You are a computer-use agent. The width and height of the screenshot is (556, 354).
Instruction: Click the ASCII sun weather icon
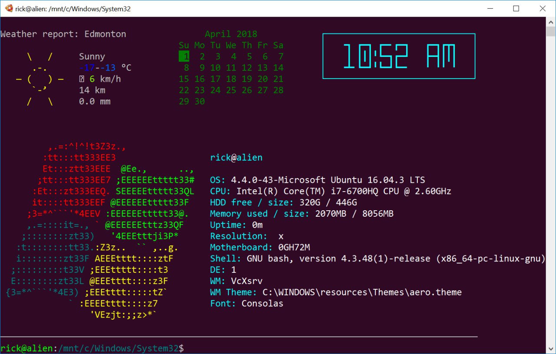[40, 79]
